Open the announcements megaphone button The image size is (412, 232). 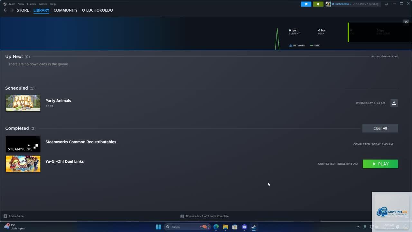(306, 4)
